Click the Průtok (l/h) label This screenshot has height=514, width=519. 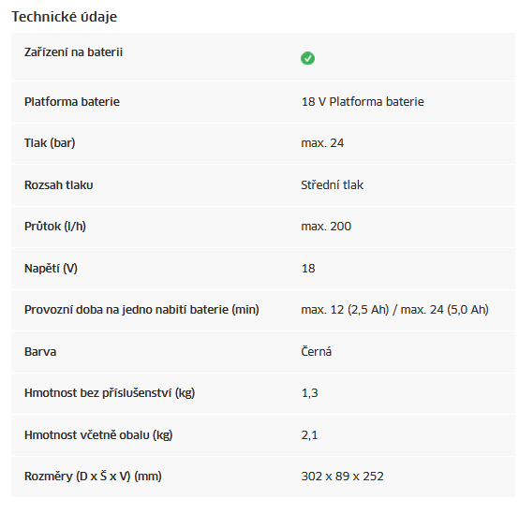click(55, 227)
